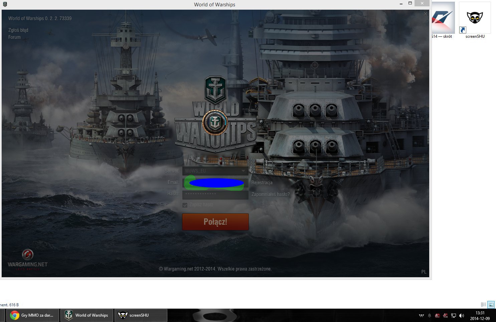Click the screenSHU lemur tray icon

[x=422, y=315]
